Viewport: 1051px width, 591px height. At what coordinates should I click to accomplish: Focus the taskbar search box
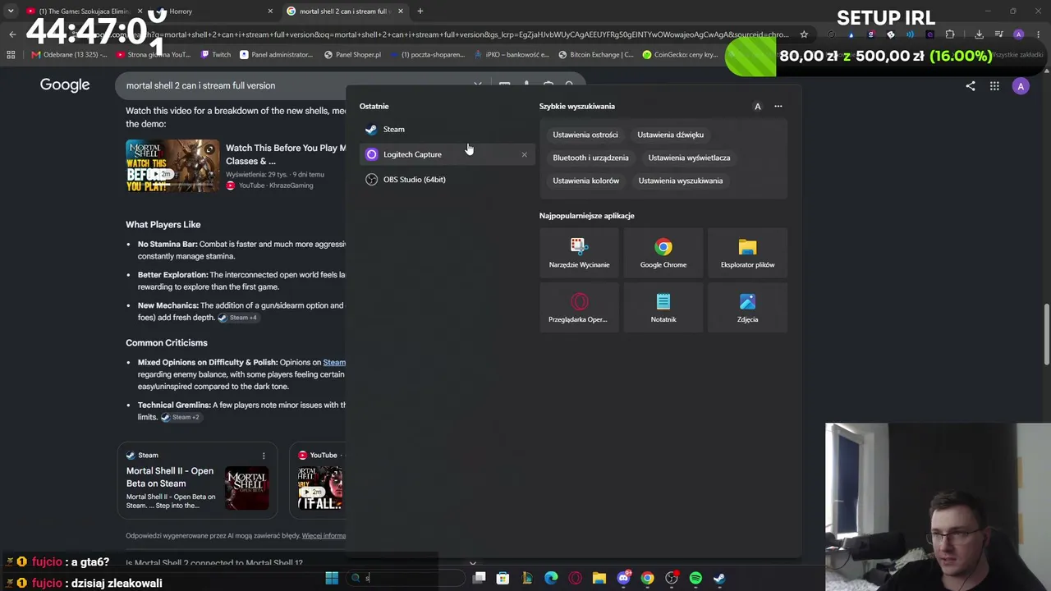(404, 578)
